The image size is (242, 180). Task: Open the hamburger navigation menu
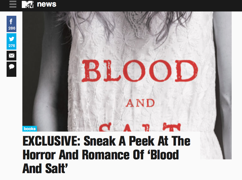13,4
